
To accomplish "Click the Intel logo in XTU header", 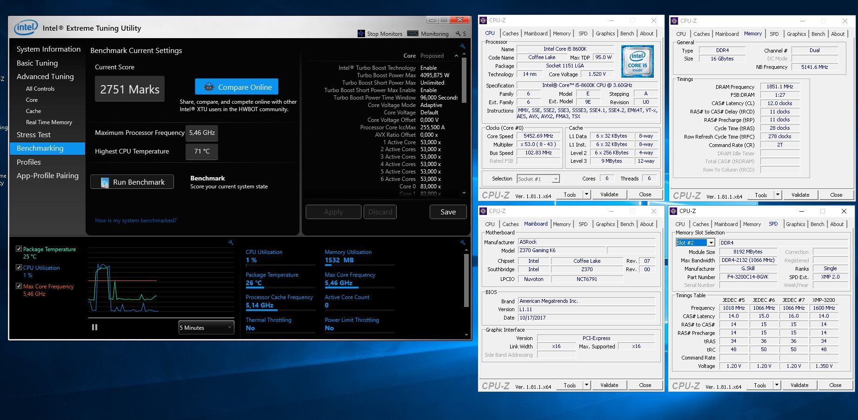I will coord(26,28).
